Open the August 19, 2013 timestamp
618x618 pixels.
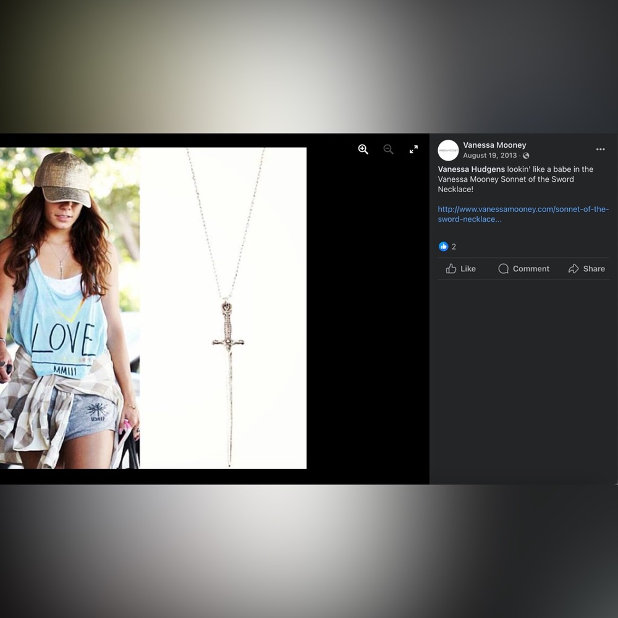tap(489, 155)
